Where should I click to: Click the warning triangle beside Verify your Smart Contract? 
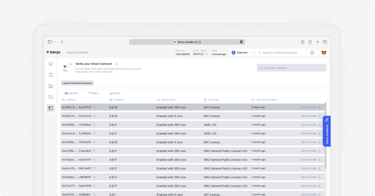point(117,64)
